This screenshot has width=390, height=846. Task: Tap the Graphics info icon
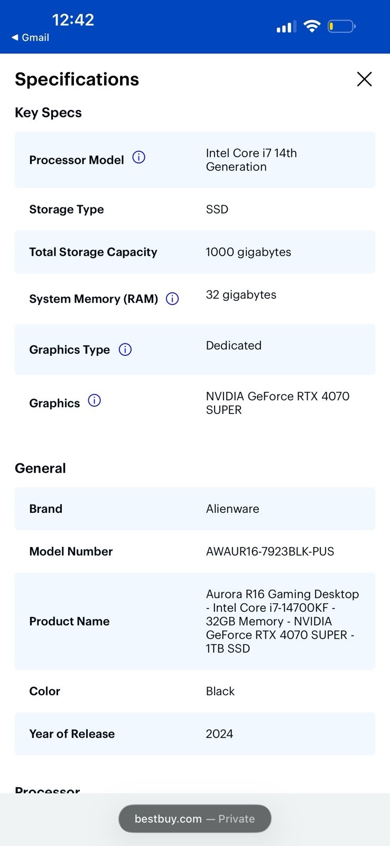tap(94, 400)
